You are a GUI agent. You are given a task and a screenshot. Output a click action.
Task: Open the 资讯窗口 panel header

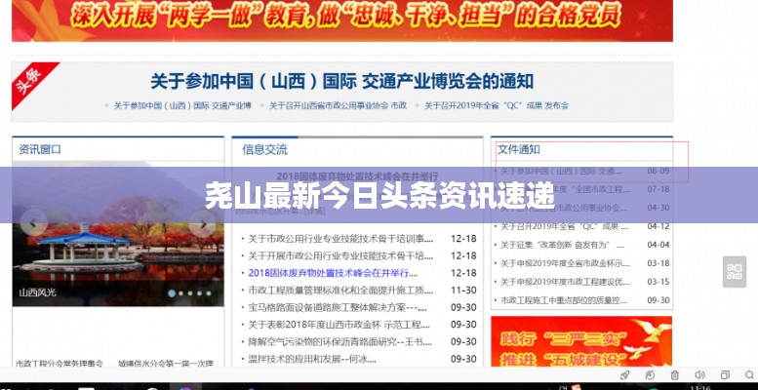coord(40,149)
